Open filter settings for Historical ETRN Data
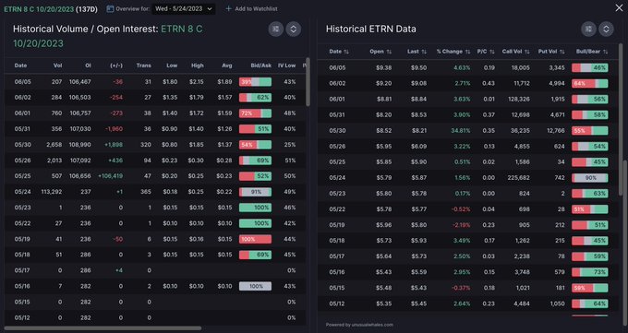This screenshot has width=628, height=333. coord(588,30)
